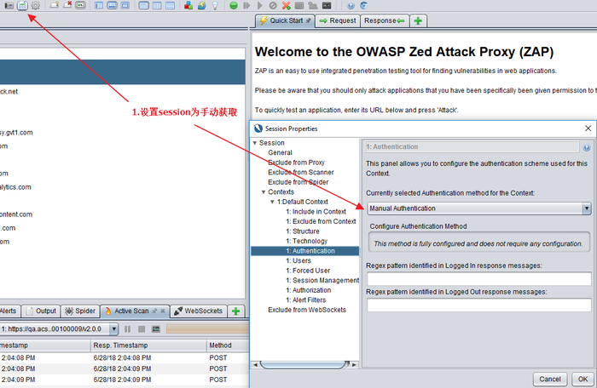Open the active scan target dropdown

pyautogui.click(x=113, y=328)
